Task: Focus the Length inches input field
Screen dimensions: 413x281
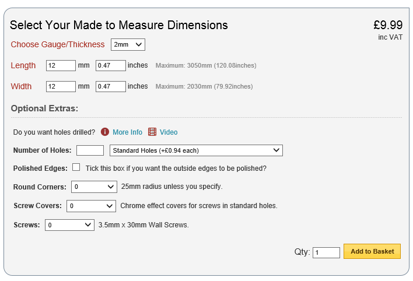Action: pyautogui.click(x=111, y=65)
